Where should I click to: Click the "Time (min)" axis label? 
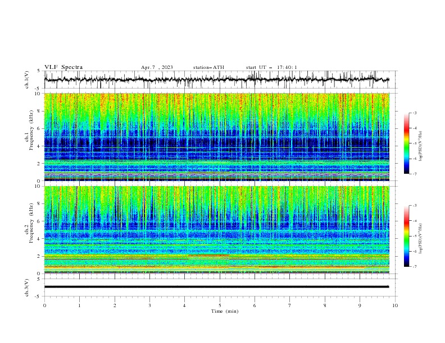[225, 311]
